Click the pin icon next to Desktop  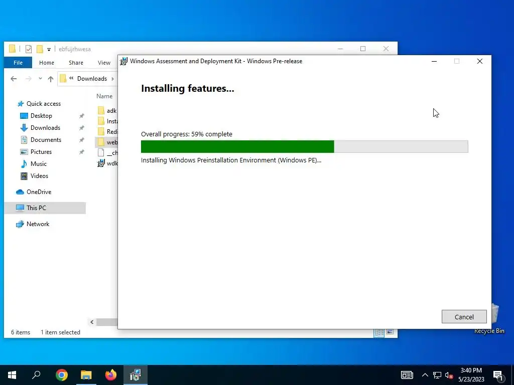(82, 116)
